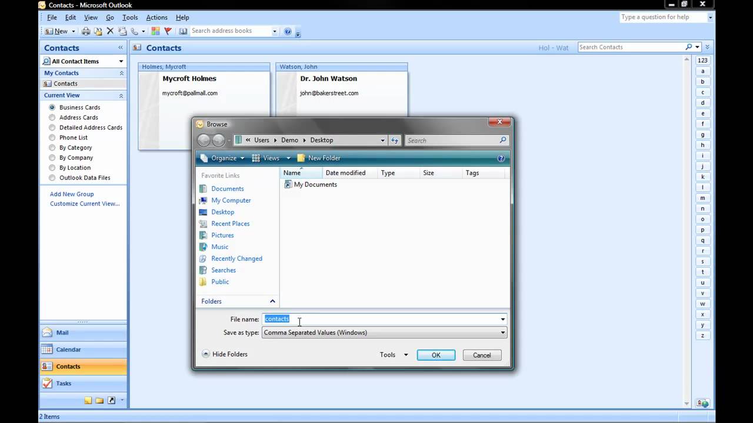This screenshot has height=423, width=753.
Task: Click the New Message to Contact icon
Action: point(122,31)
